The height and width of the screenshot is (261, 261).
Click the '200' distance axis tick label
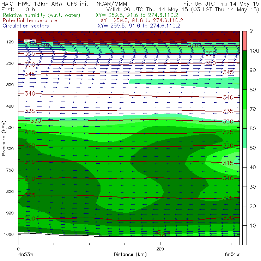tap(160, 249)
